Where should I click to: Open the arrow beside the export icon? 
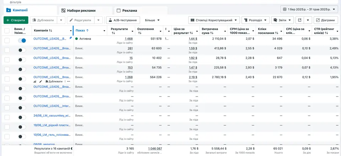[308, 20]
